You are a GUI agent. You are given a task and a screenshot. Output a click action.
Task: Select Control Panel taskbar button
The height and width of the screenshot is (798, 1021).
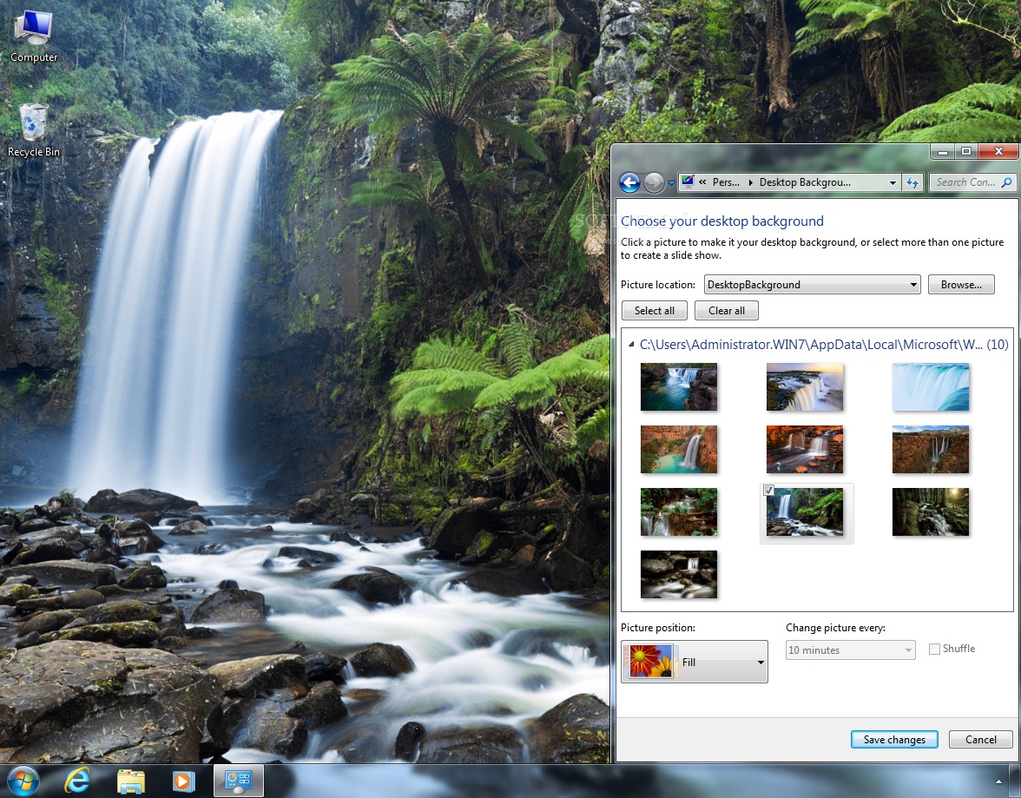pos(238,781)
